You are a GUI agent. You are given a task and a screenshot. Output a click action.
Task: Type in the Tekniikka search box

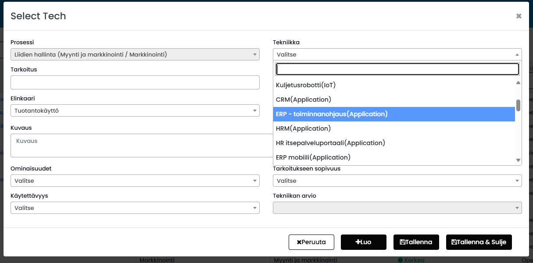tap(397, 69)
